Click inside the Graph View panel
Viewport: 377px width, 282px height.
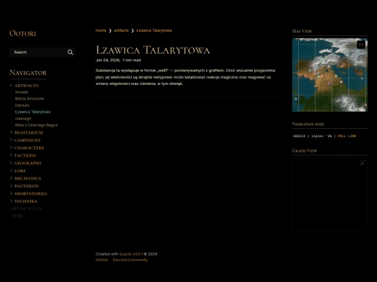point(330,194)
